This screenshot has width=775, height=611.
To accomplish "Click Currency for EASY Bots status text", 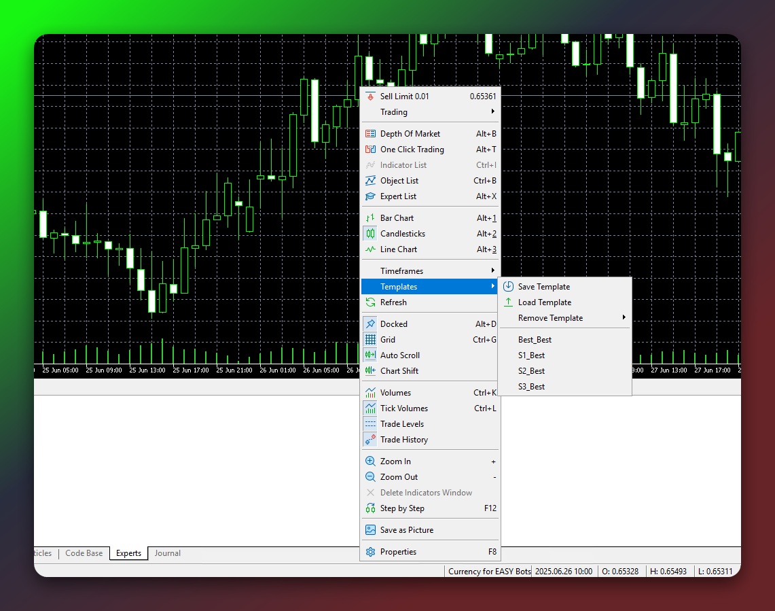I will coord(489,572).
